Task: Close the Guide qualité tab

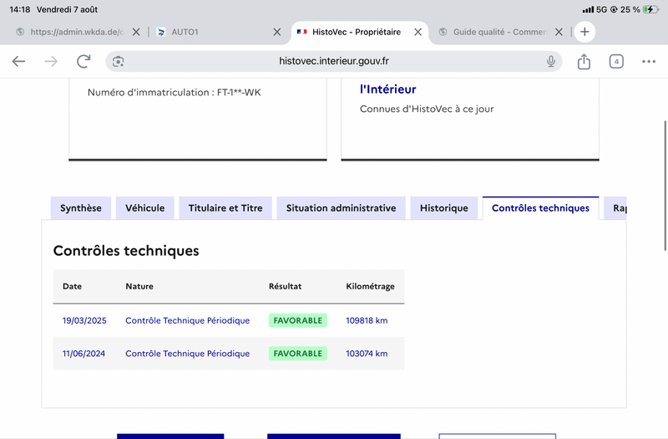Action: [559, 32]
